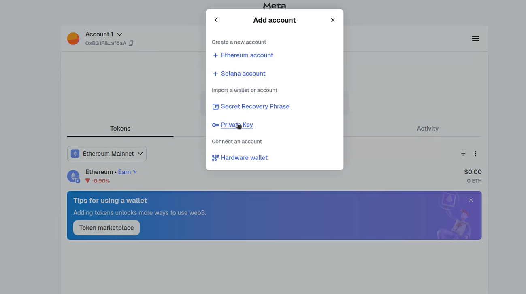526x294 pixels.
Task: Click the key icon beside Private Key
Action: coord(215,125)
